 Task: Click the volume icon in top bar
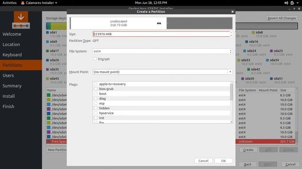click(286, 3)
